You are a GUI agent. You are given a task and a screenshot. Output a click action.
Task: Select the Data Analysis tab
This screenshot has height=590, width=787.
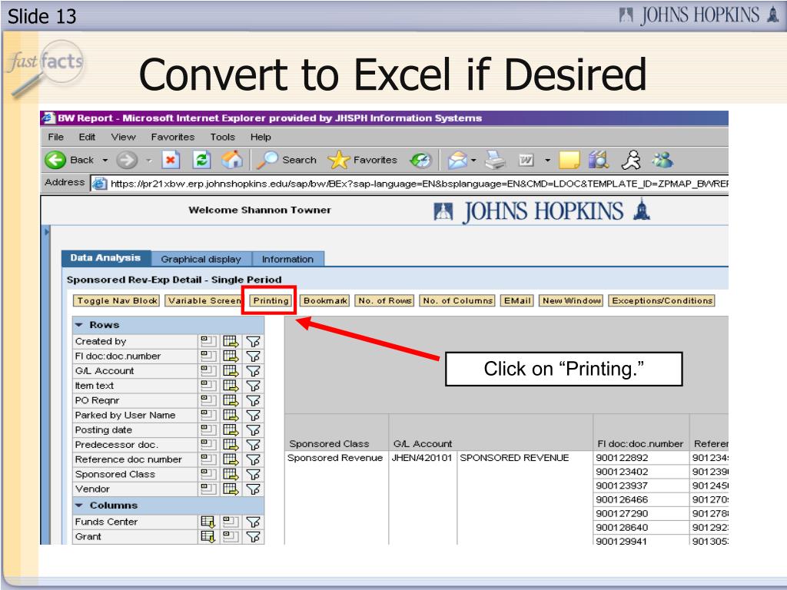click(105, 258)
